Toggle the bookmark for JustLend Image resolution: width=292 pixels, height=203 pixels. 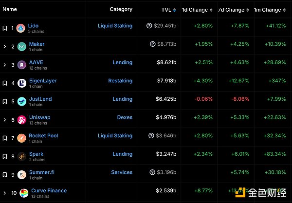[x=4, y=102]
